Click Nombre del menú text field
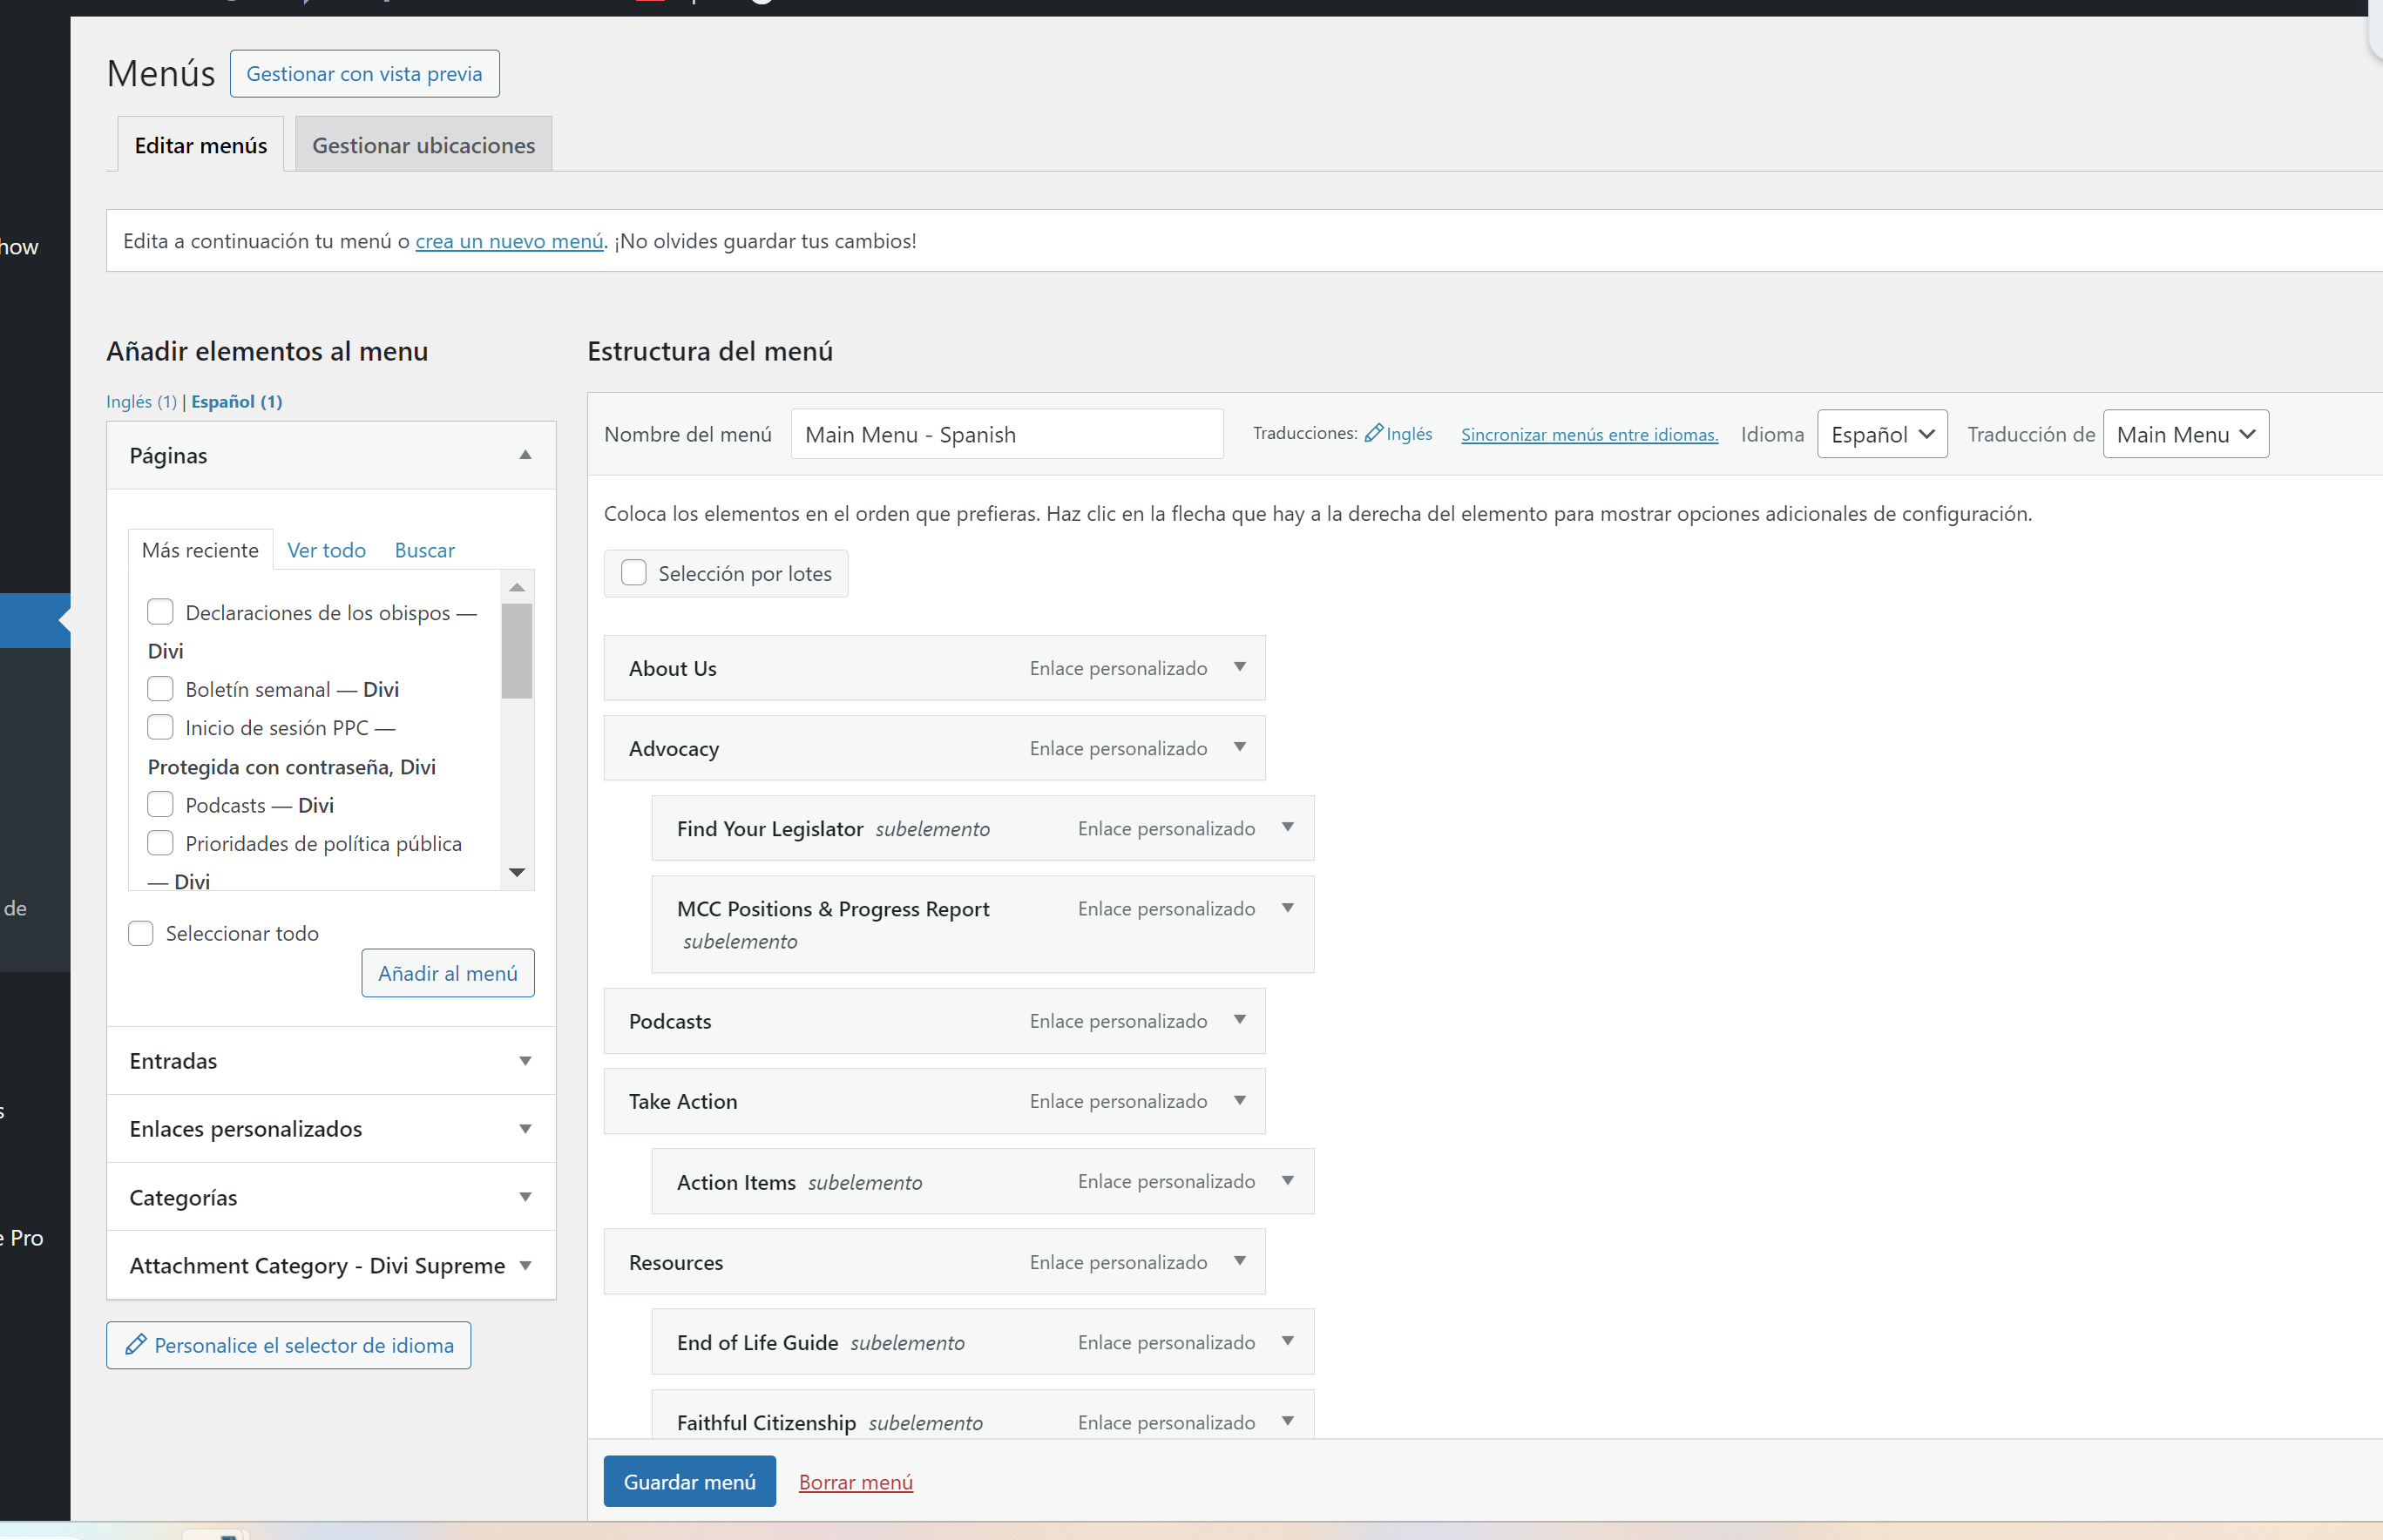2383x1540 pixels. pyautogui.click(x=1006, y=434)
